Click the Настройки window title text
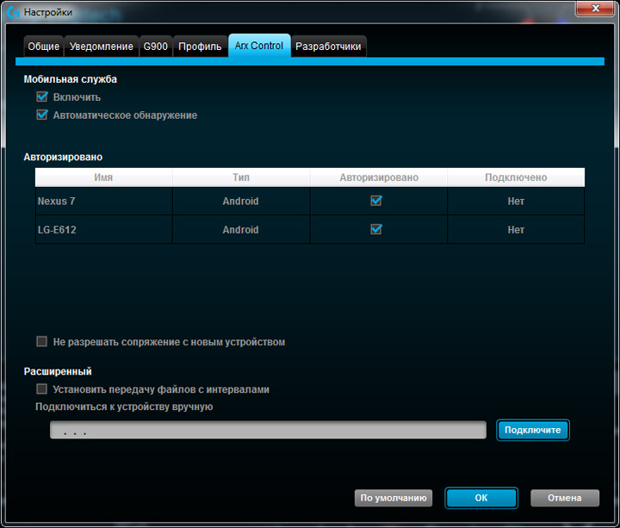Viewport: 620px width, 528px height. 48,12
